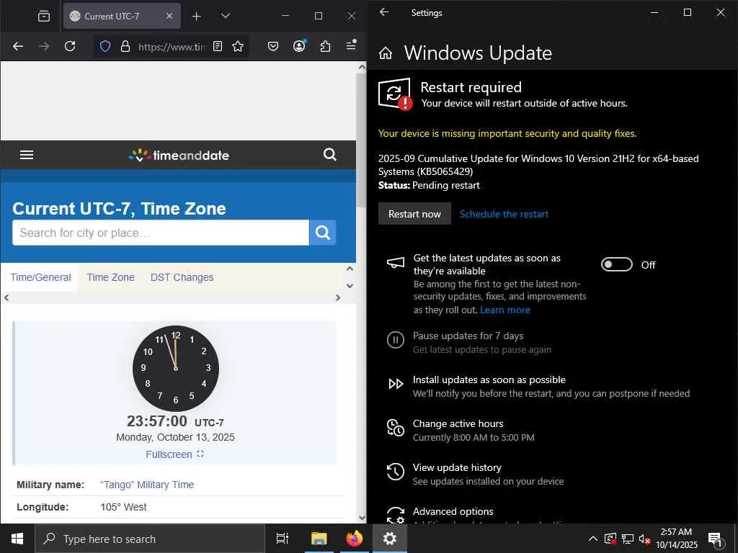Select the Current UTC-7 browser tab

click(x=122, y=16)
